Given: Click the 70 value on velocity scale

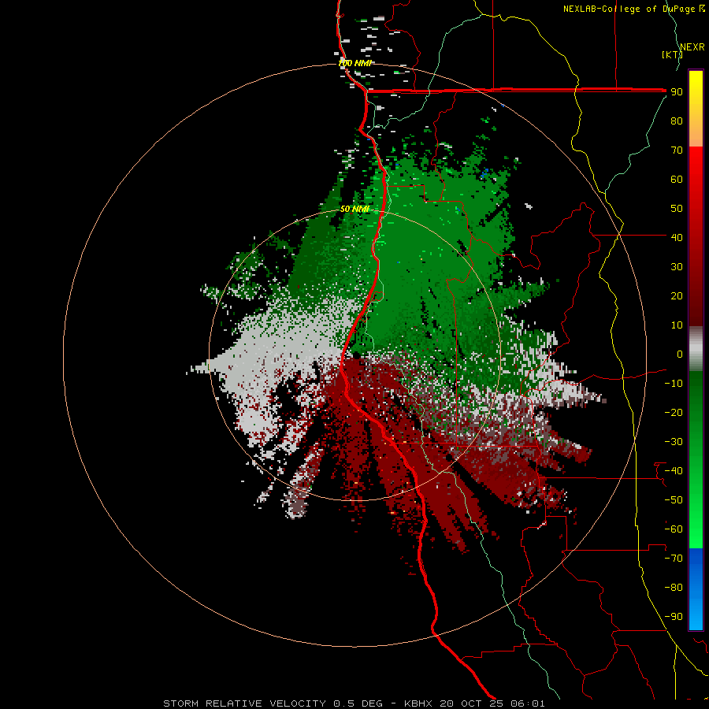Looking at the screenshot, I should pos(677,150).
